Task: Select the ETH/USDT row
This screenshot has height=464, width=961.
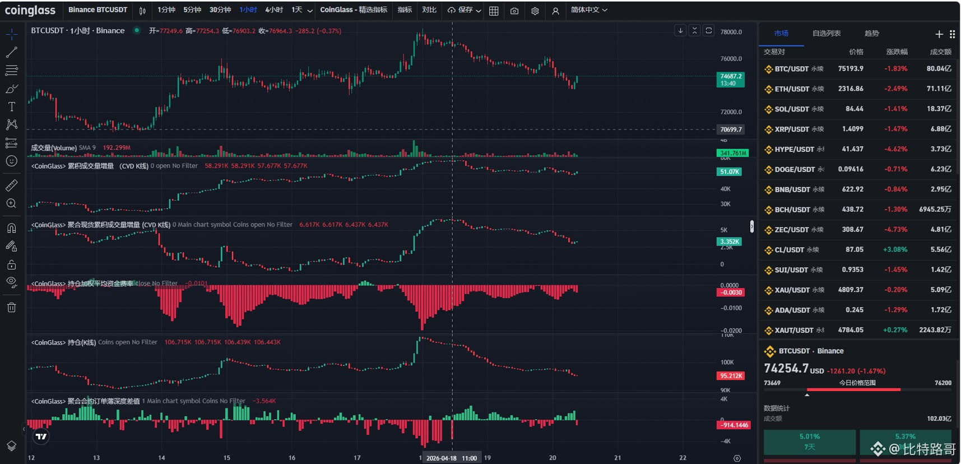Action: 857,89
